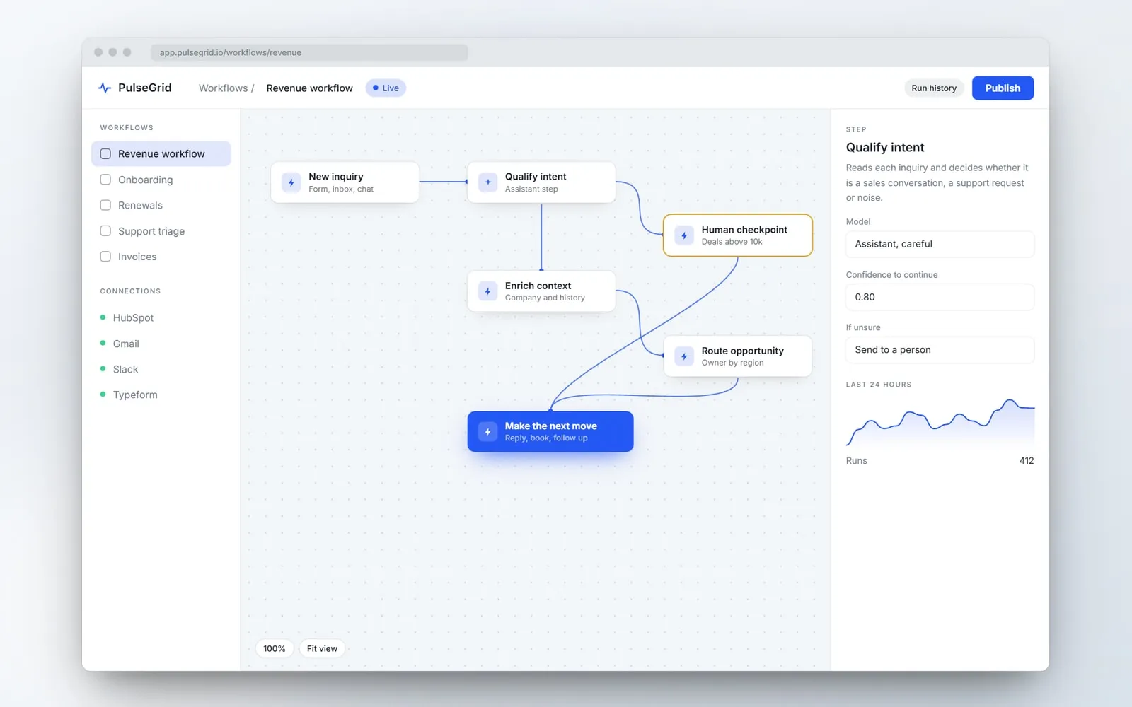Click the green status dot beside Gmail
Image resolution: width=1132 pixels, height=707 pixels.
point(103,343)
